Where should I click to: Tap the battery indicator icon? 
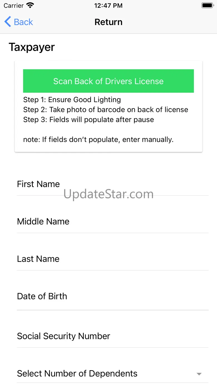click(x=207, y=5)
